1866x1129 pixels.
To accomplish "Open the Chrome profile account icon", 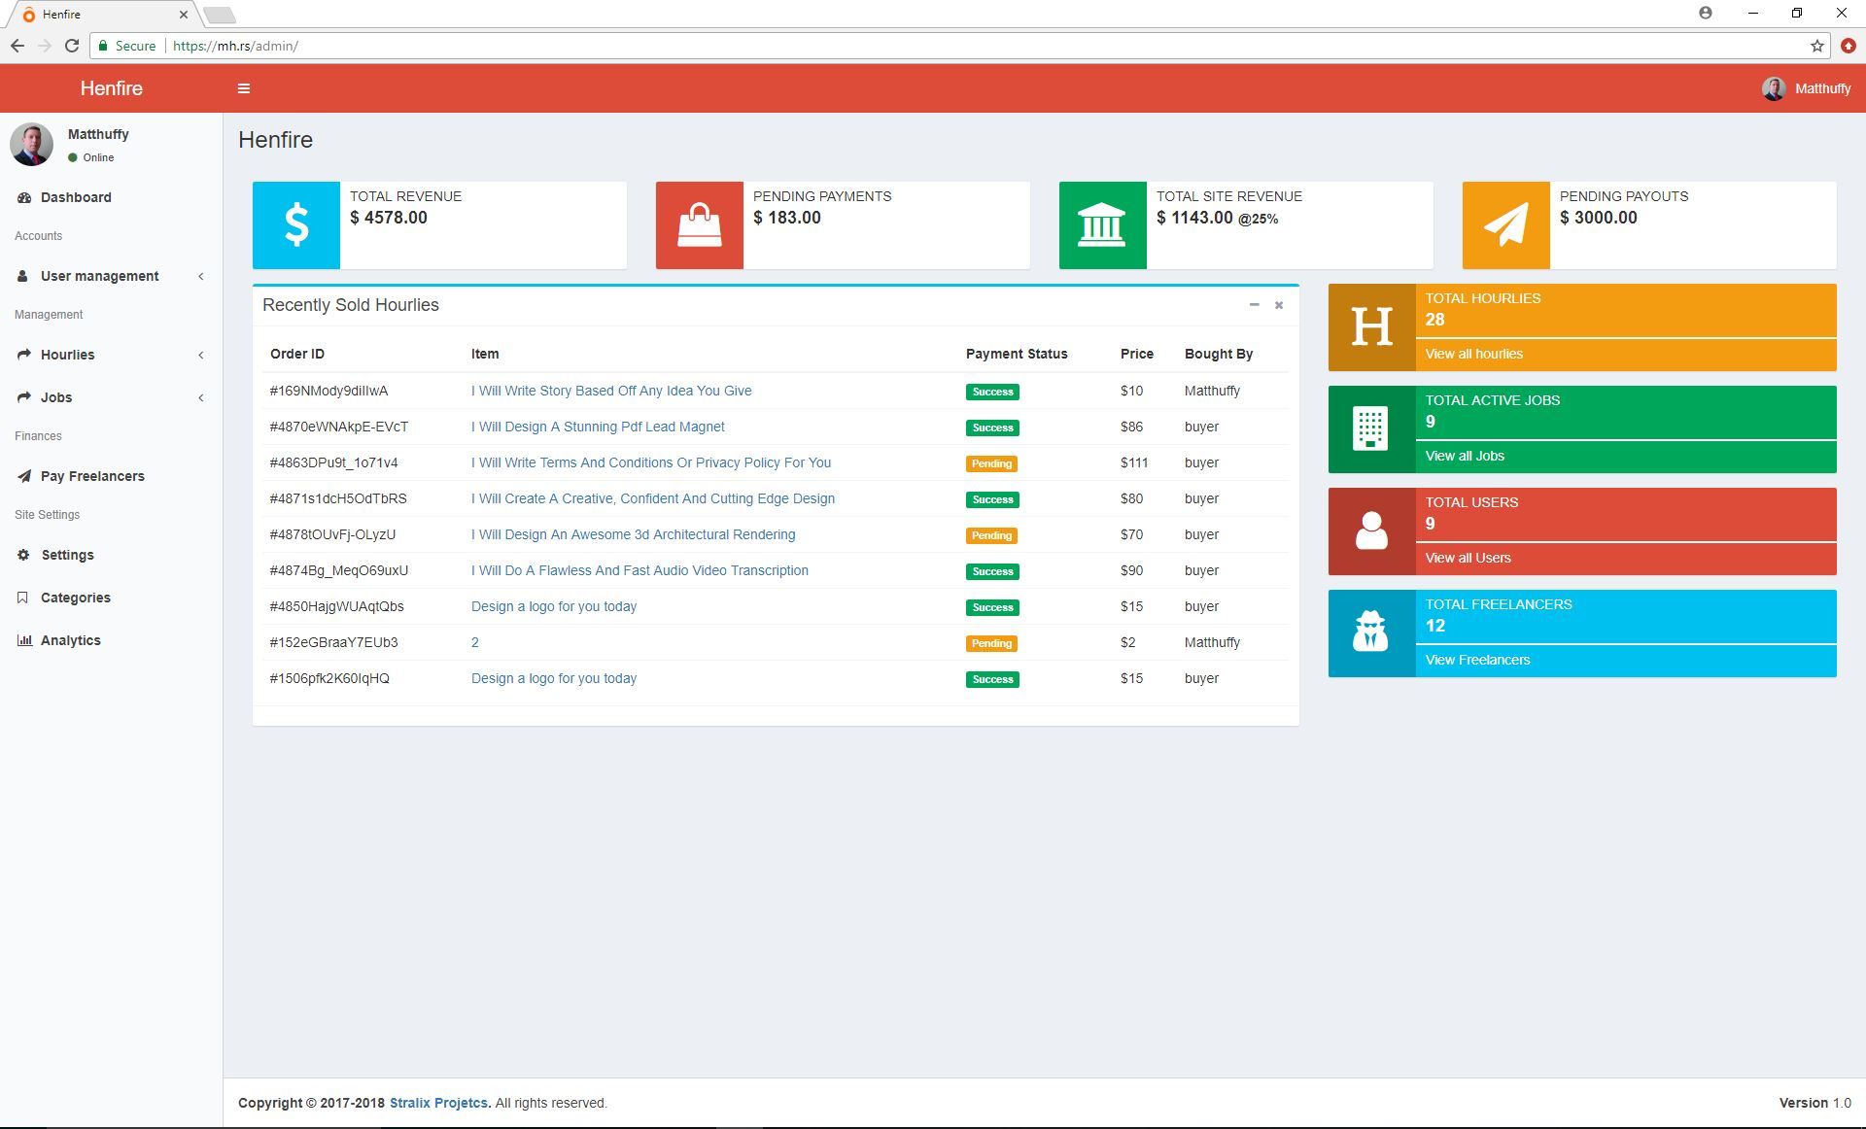I will point(1705,13).
